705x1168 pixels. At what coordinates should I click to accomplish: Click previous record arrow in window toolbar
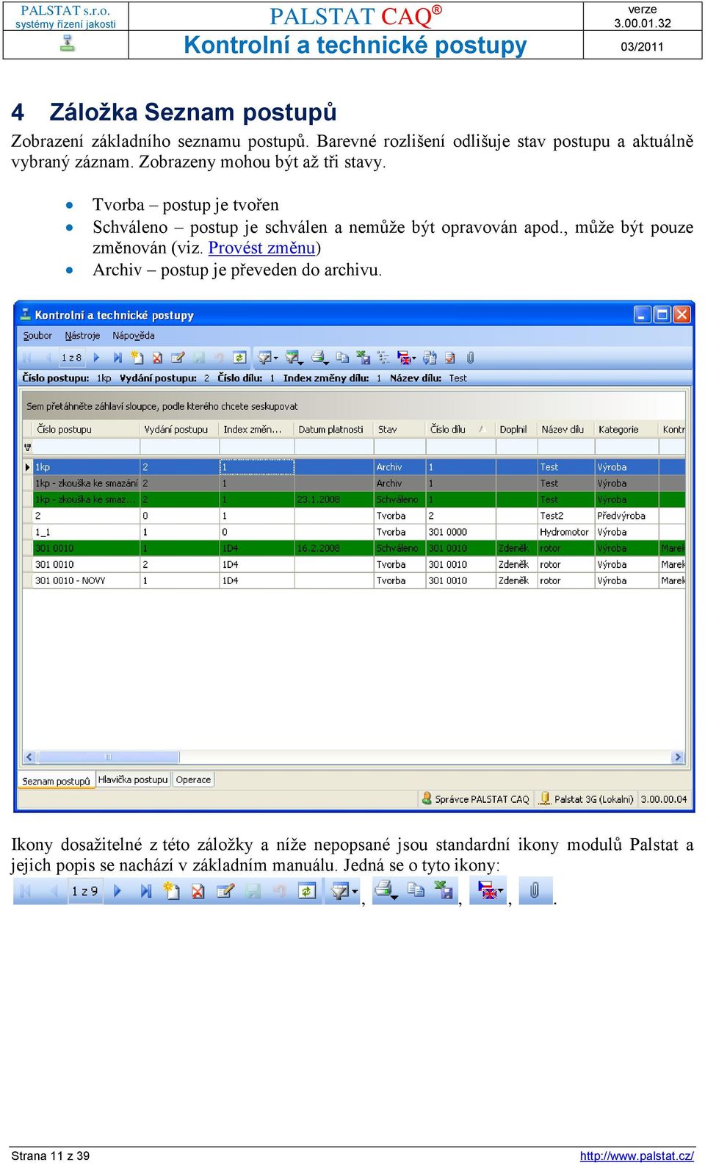(48, 358)
